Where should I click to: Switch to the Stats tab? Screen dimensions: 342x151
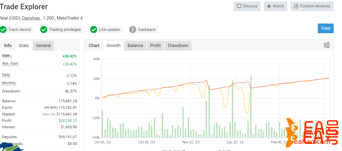tap(24, 46)
